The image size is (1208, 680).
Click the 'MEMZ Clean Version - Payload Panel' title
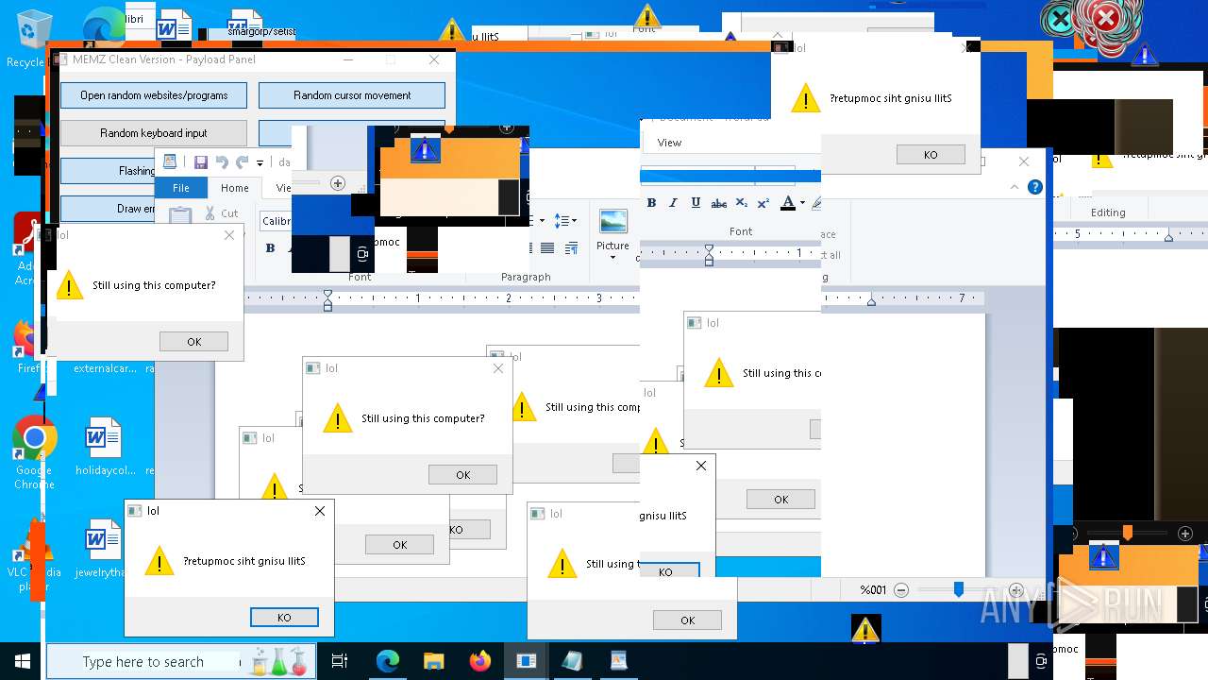point(164,59)
